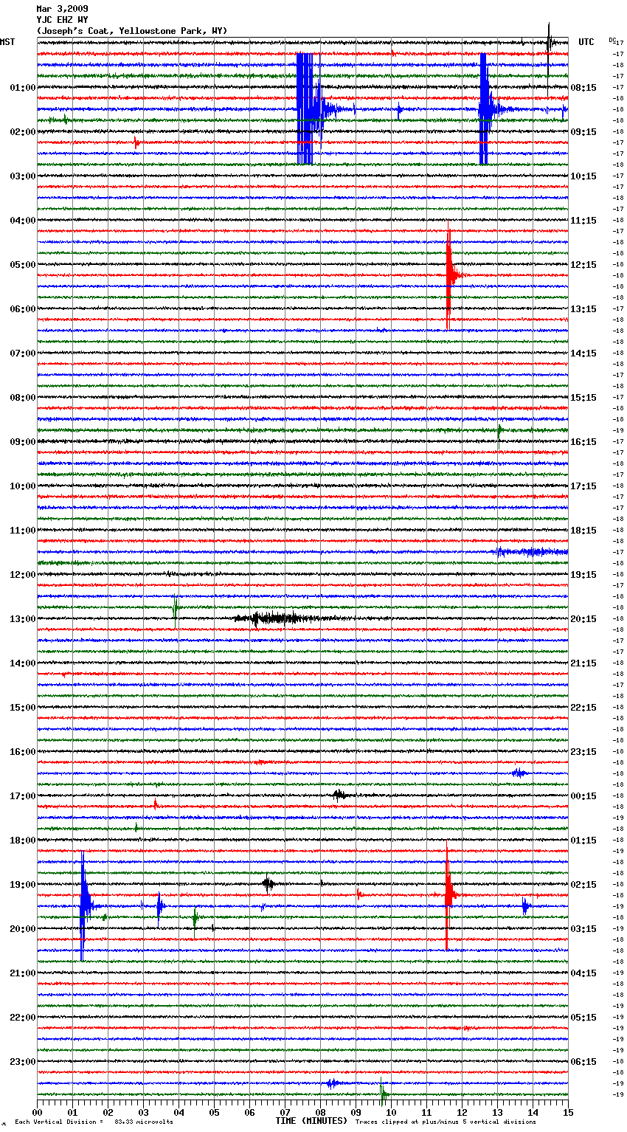Click the UTC time label '14:15'

point(583,353)
